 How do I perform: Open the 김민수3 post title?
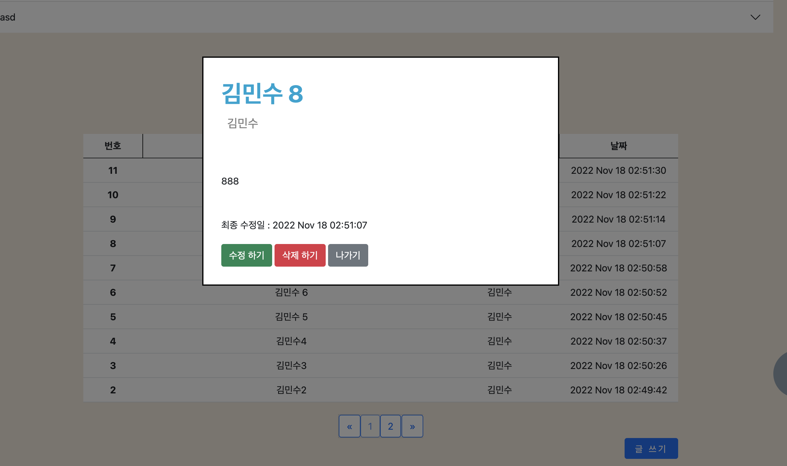(291, 365)
